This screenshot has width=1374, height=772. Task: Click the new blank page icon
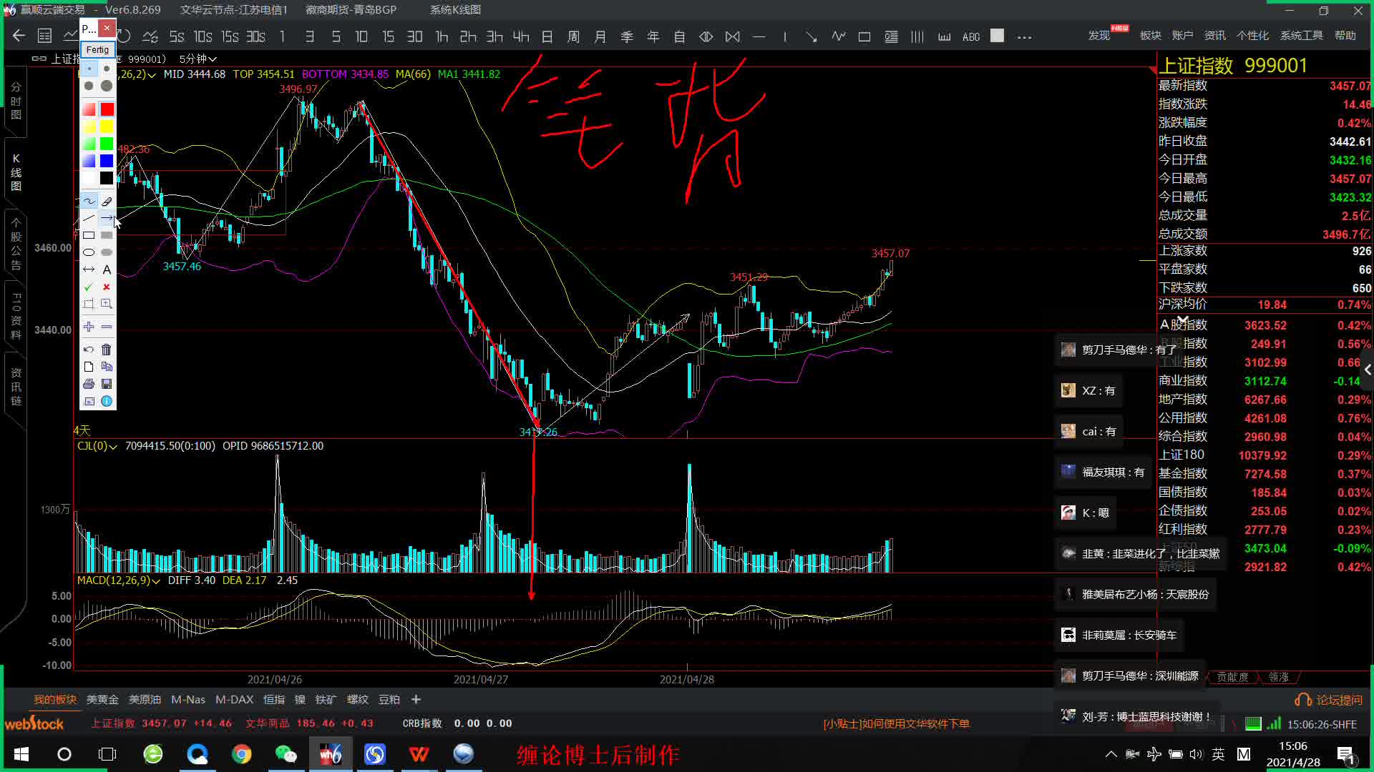89,367
